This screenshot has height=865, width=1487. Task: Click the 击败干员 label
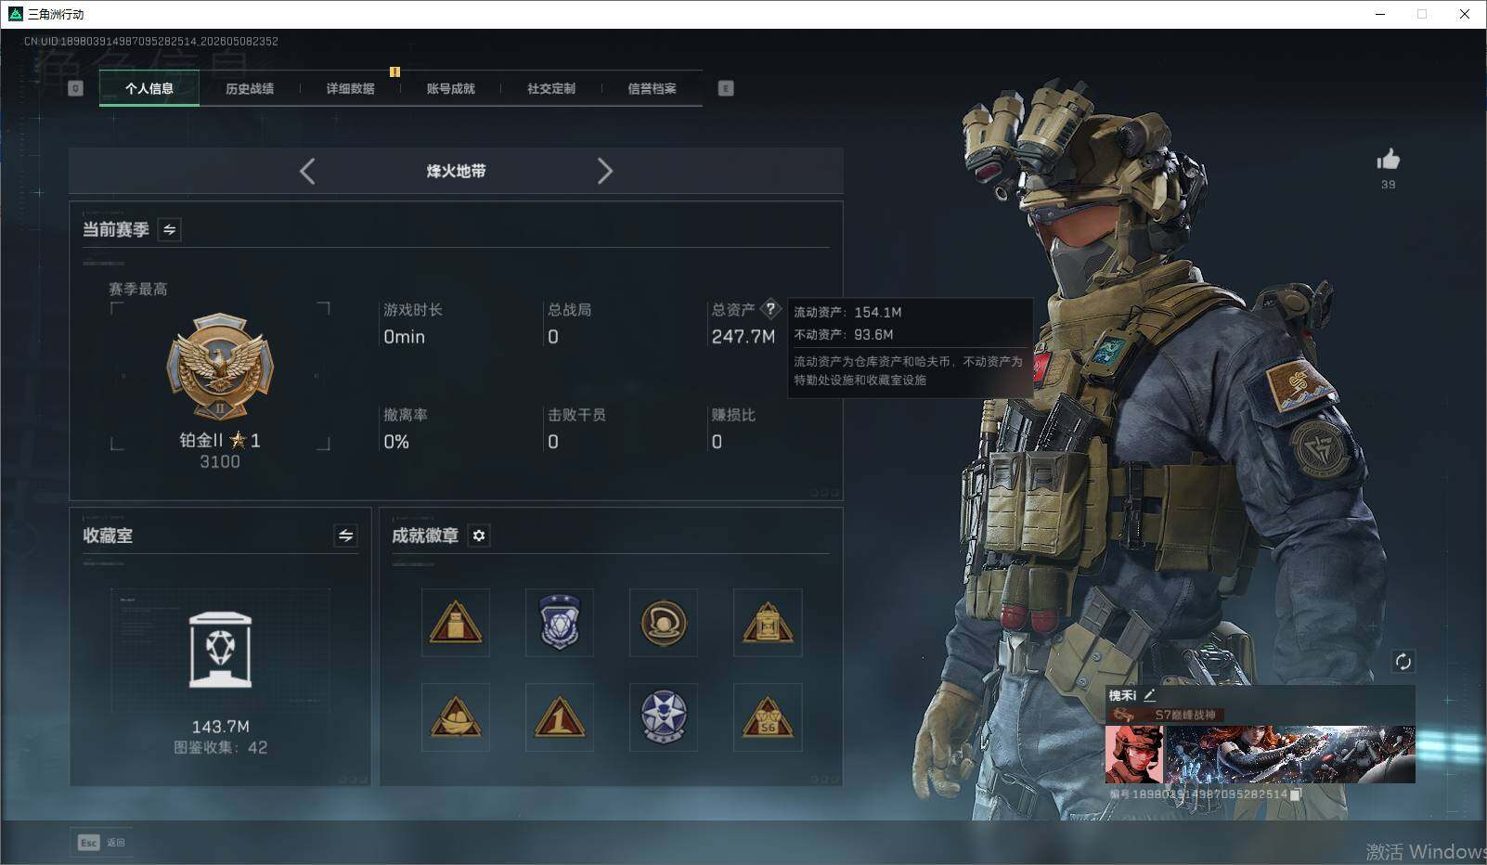[576, 415]
